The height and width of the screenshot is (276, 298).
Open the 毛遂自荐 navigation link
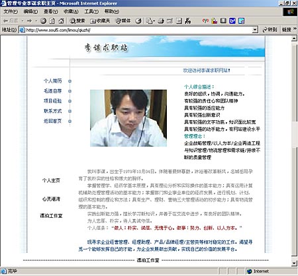(52, 91)
